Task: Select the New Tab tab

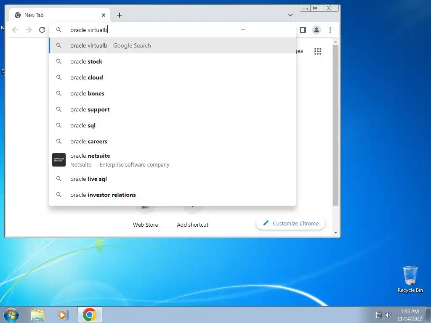Action: (x=60, y=15)
